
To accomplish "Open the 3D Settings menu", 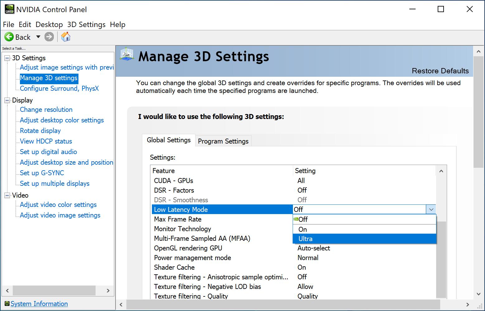I will coord(86,25).
